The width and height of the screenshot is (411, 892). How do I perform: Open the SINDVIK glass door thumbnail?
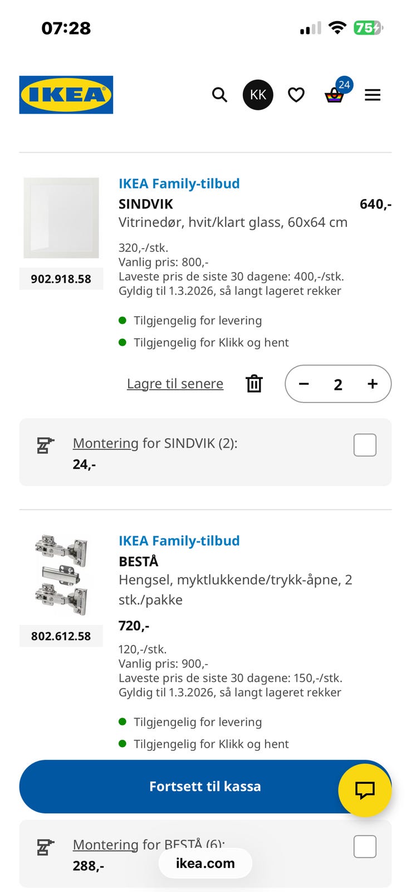tap(61, 218)
